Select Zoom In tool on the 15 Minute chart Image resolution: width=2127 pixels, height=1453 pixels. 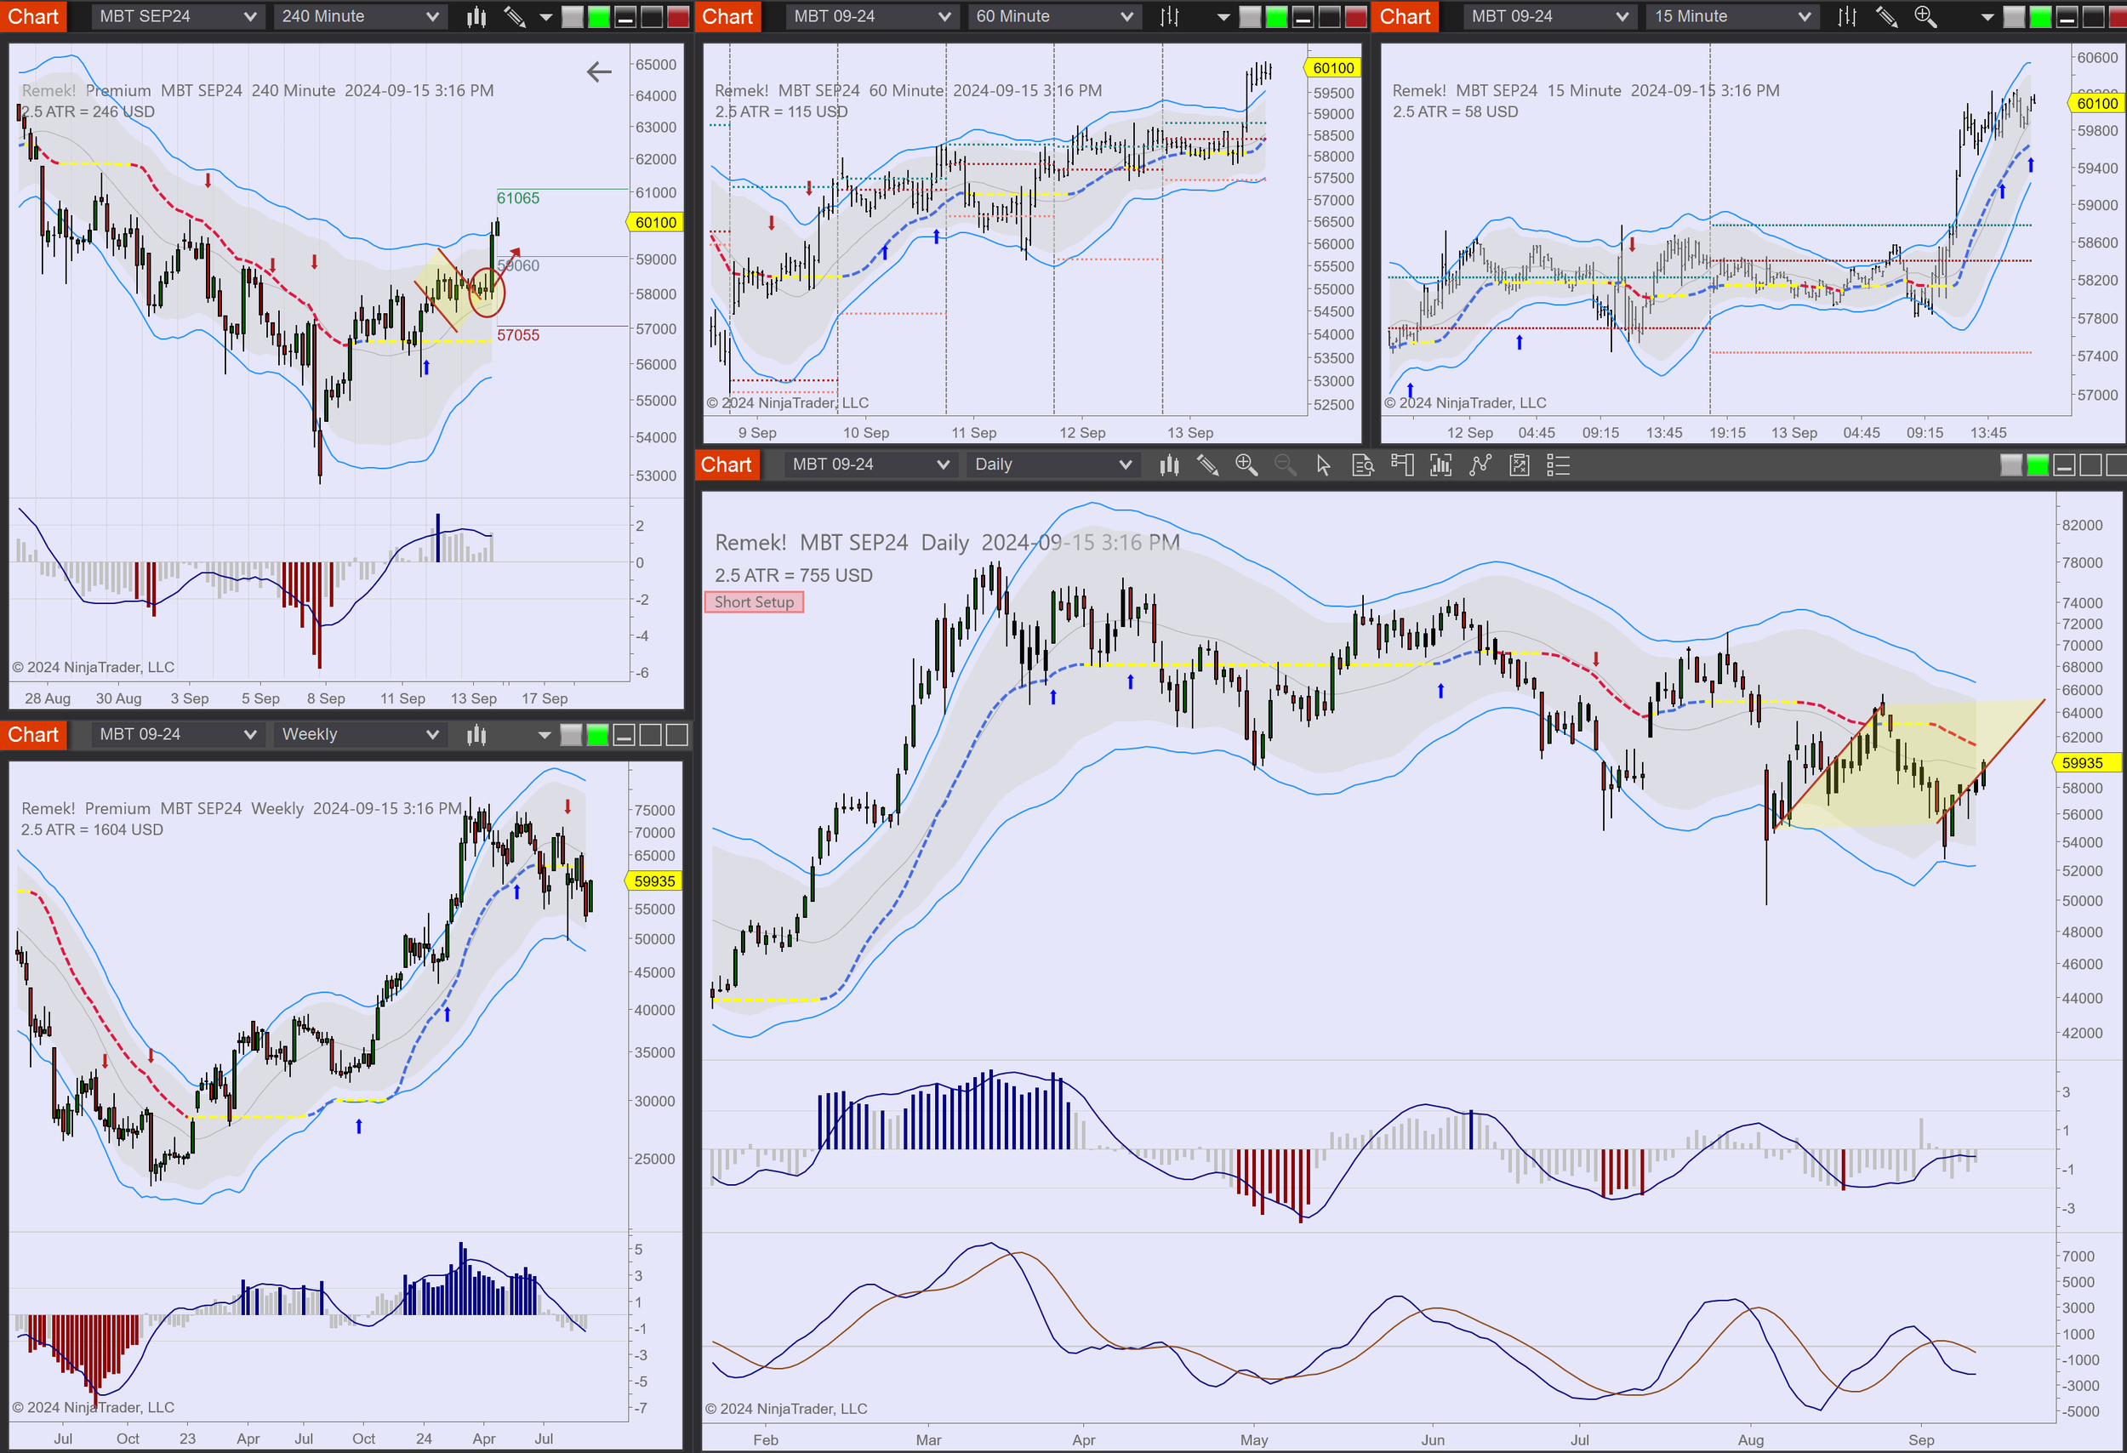click(1925, 16)
